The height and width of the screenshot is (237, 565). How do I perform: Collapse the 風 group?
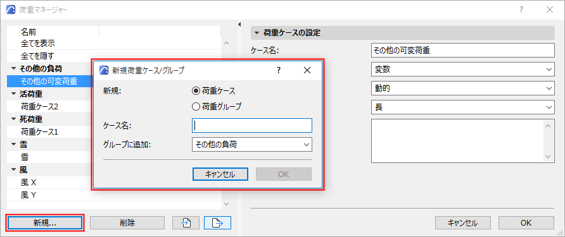point(14,170)
